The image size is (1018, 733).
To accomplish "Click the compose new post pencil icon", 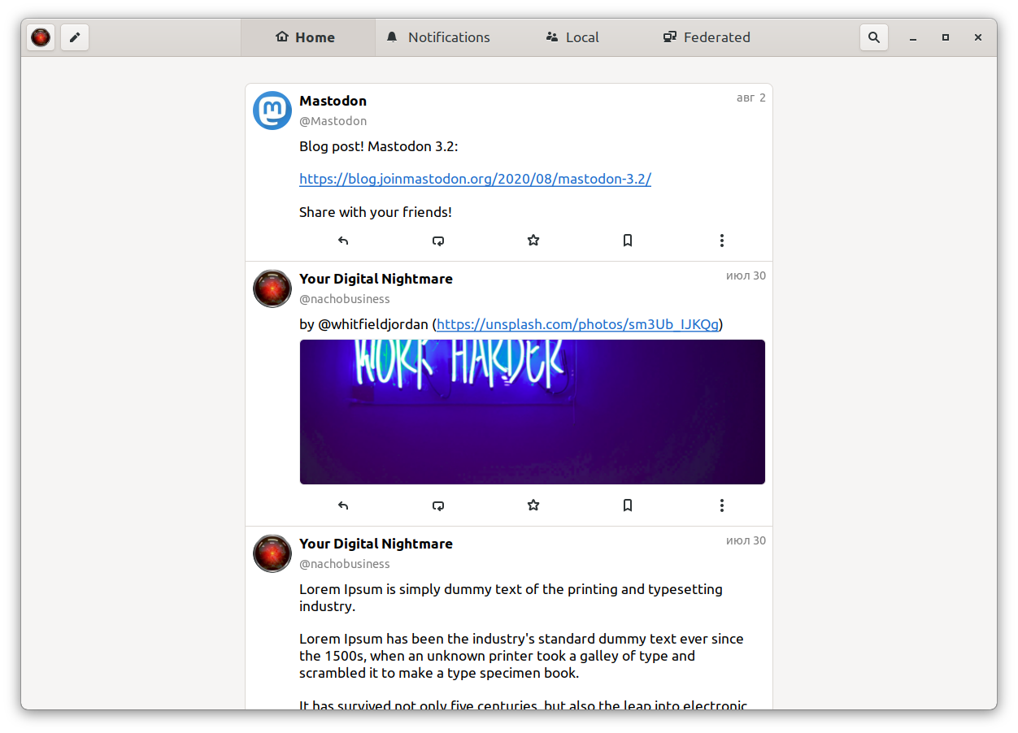I will 75,37.
